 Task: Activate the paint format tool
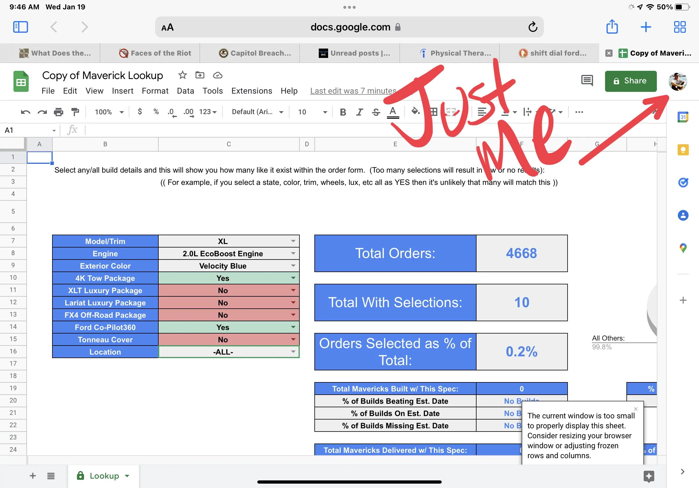coord(75,112)
